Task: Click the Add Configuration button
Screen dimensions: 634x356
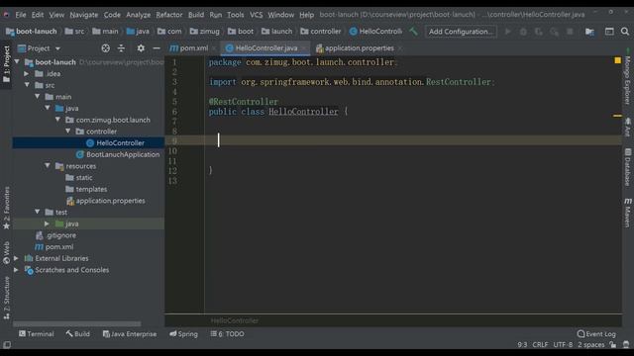Action: pos(461,32)
